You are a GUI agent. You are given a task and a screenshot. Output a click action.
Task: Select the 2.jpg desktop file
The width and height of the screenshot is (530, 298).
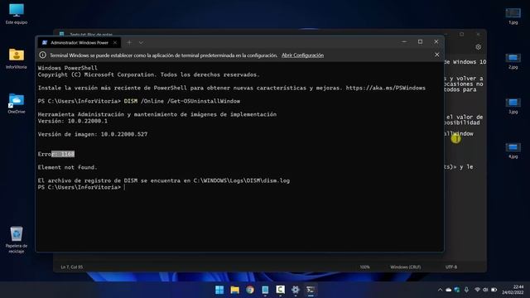(513, 60)
